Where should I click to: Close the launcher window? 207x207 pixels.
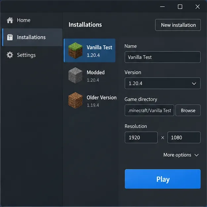coord(197,7)
